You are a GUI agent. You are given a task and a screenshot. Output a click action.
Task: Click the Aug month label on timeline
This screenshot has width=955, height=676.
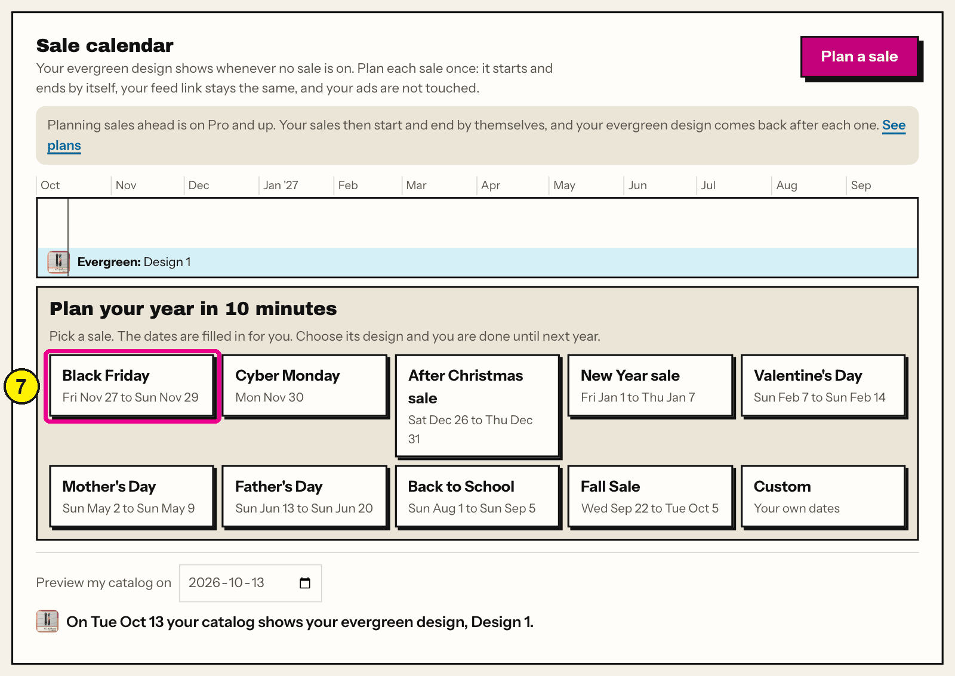pos(787,186)
